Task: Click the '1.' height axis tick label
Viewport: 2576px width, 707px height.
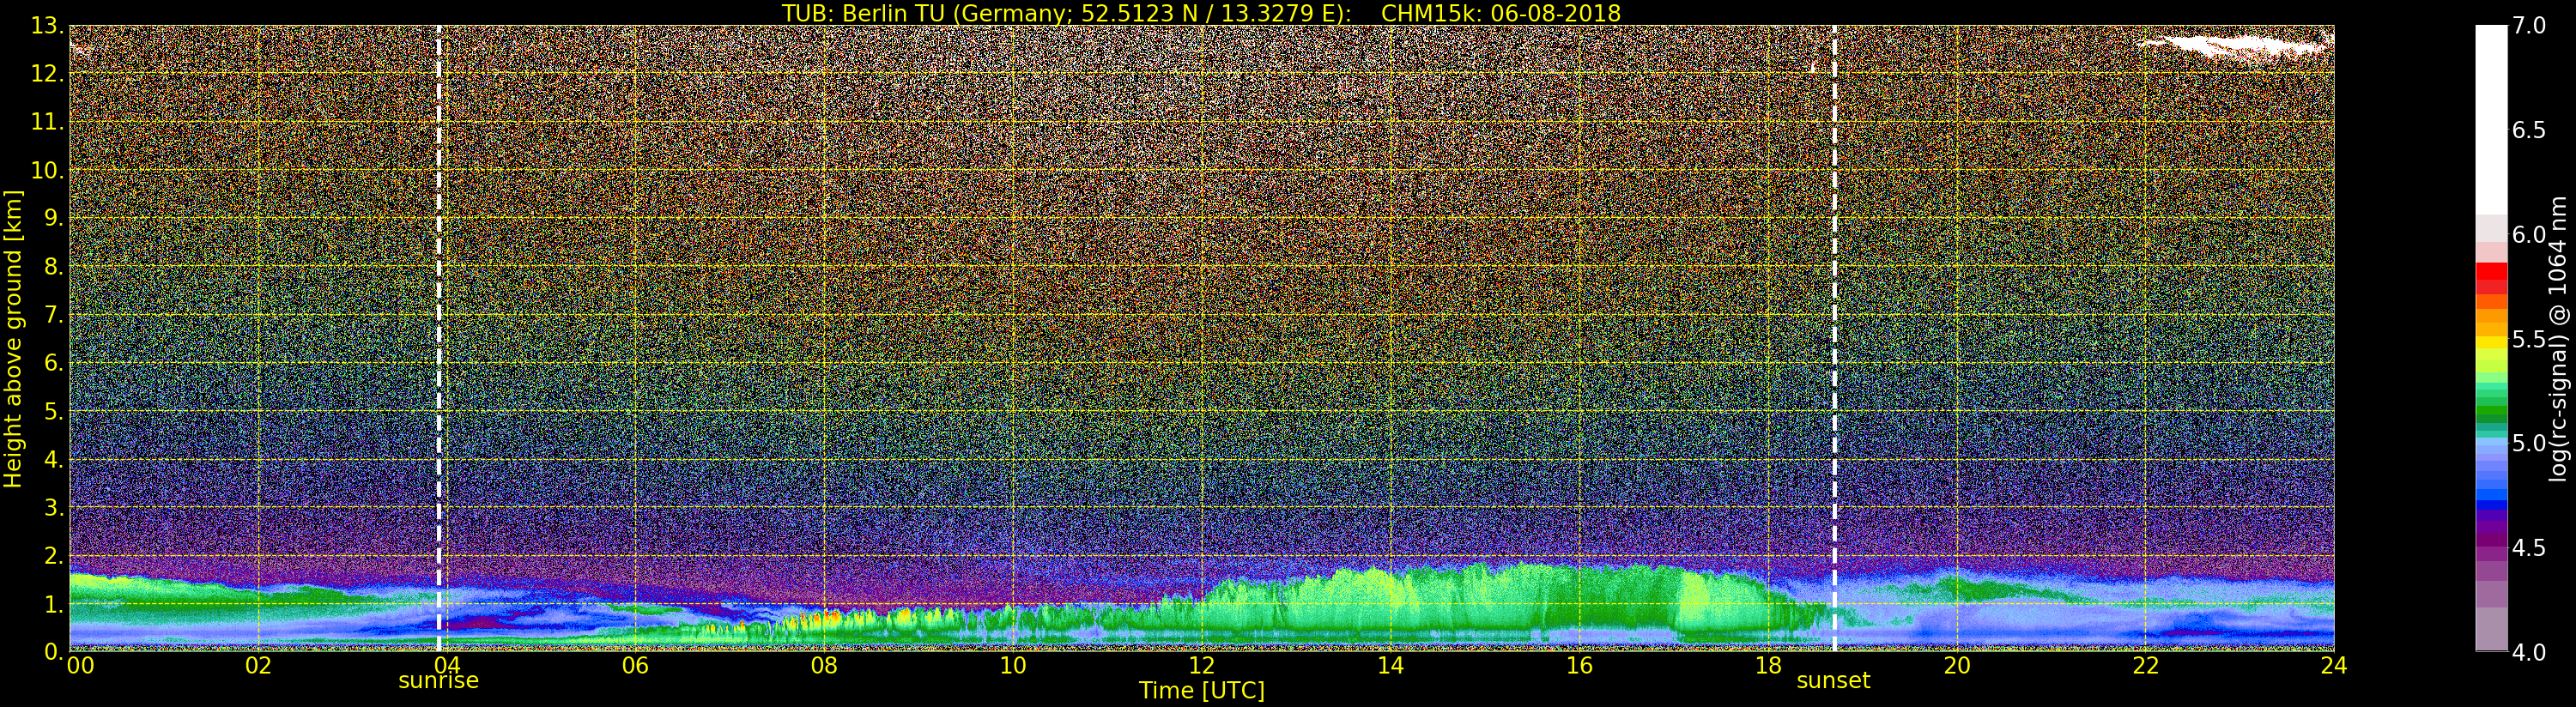Action: click(x=54, y=603)
